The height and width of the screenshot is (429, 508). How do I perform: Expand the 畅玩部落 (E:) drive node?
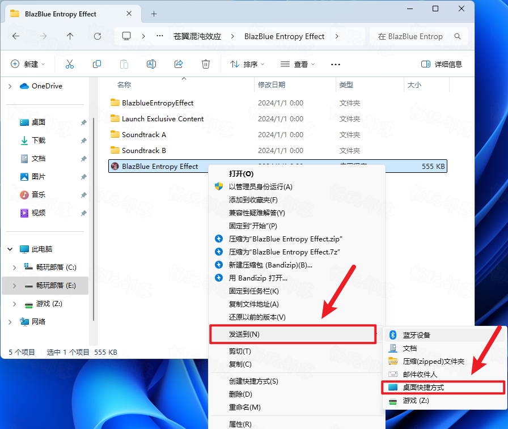pyautogui.click(x=14, y=286)
